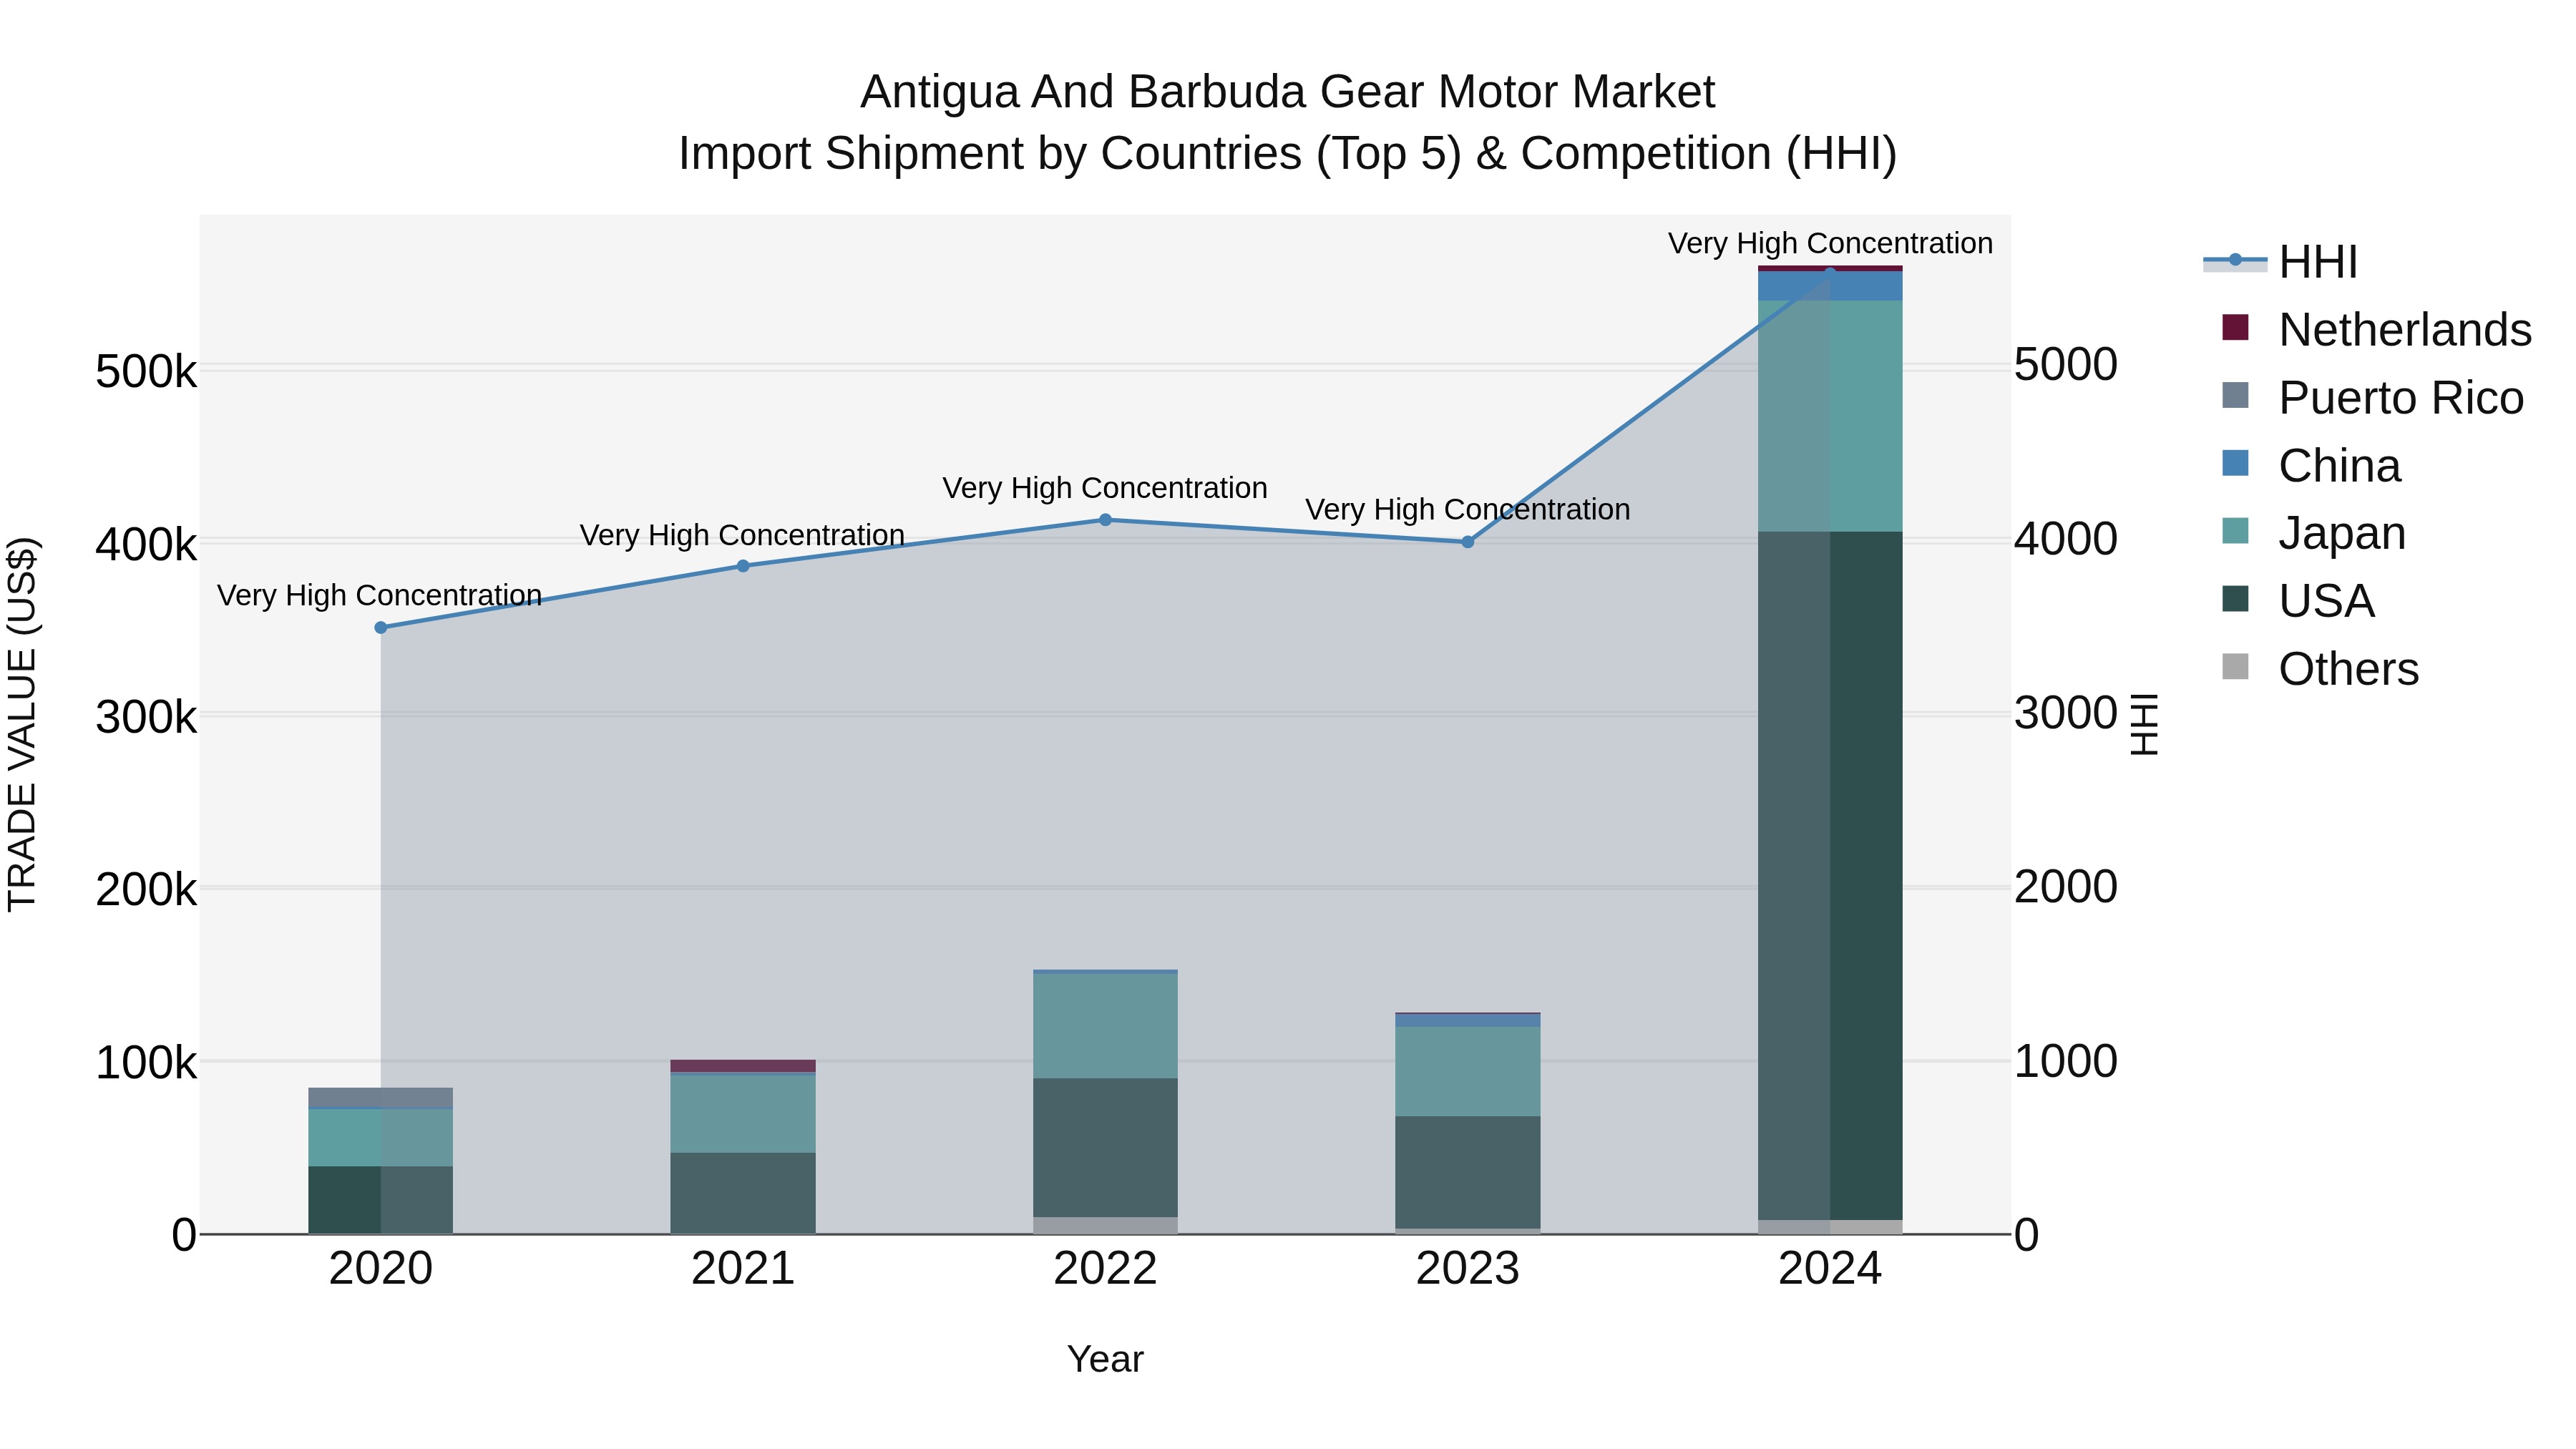Screen dimensions: 2576x1449
Task: Click the 5000 HHI axis tick label
Action: pyautogui.click(x=2066, y=365)
